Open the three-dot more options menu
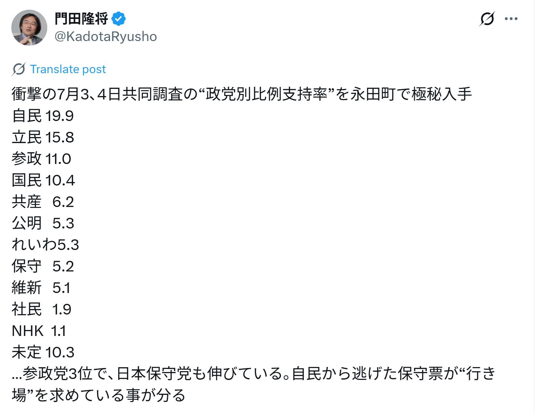 pyautogui.click(x=511, y=19)
